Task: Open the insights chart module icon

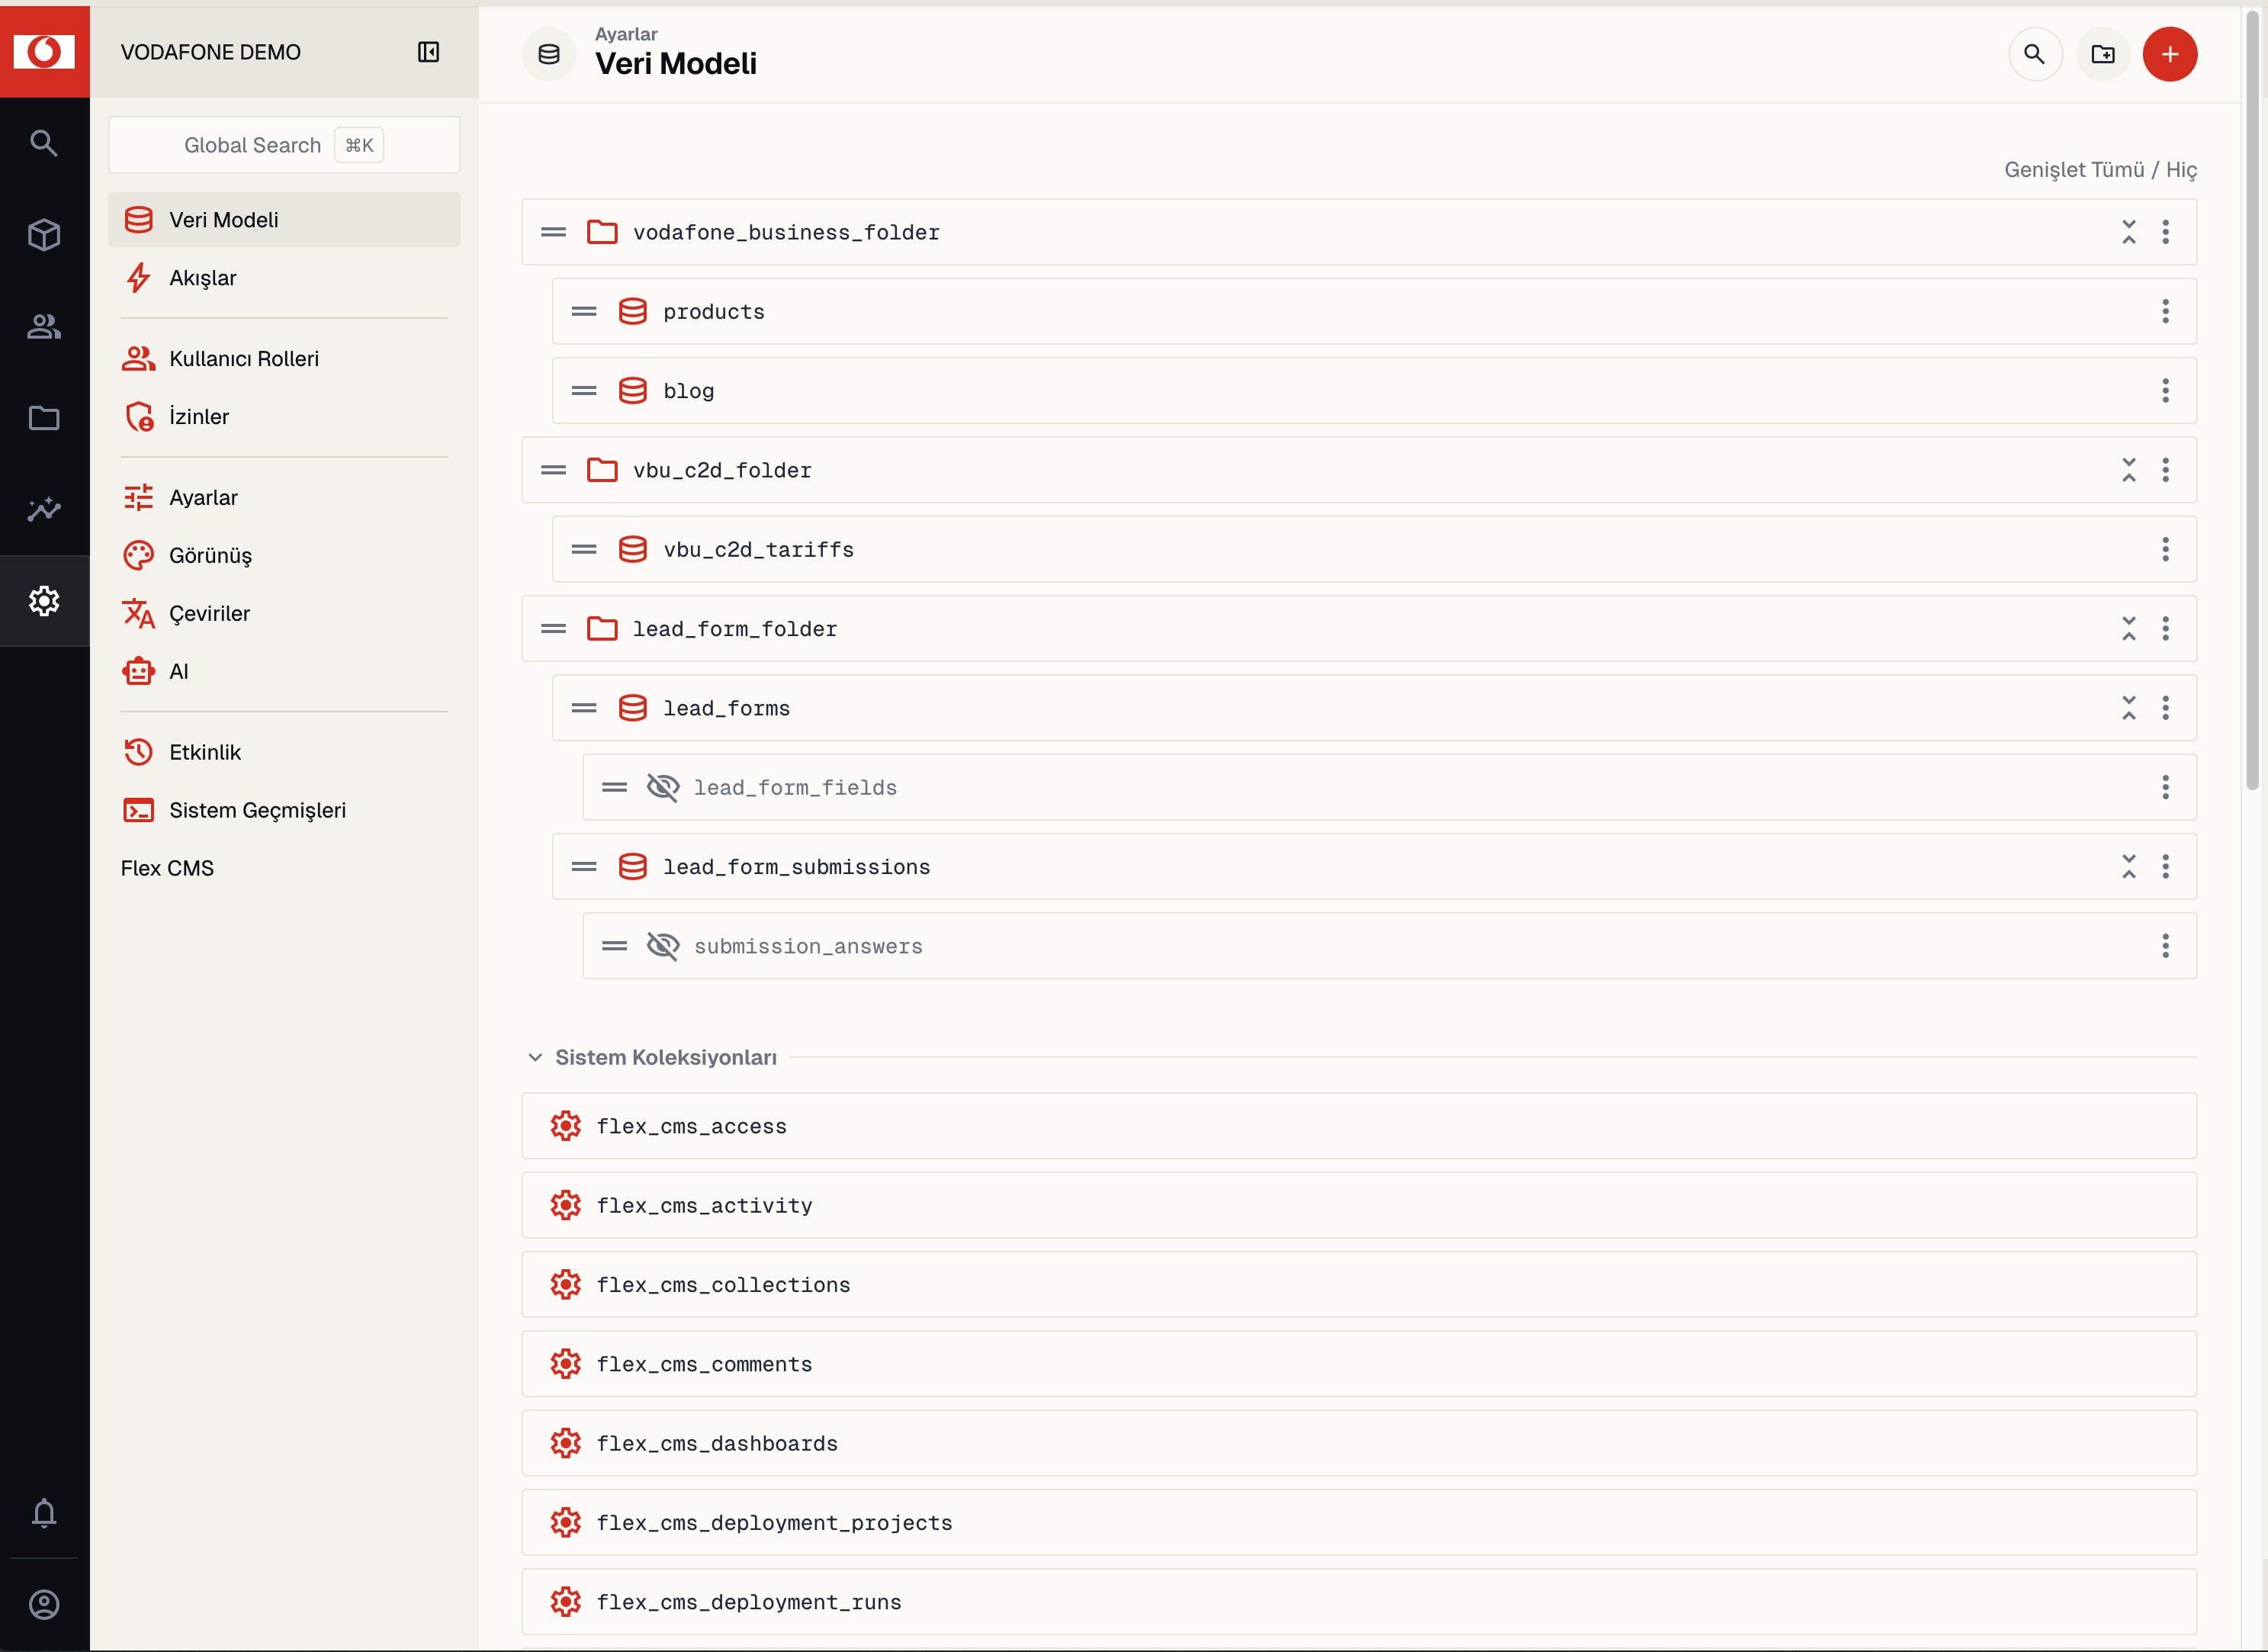Action: (x=44, y=509)
